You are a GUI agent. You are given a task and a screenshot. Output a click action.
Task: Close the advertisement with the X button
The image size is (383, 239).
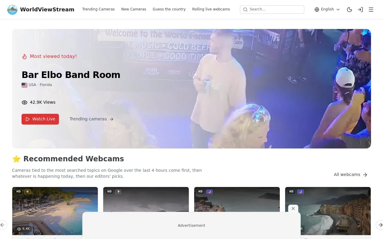[x=293, y=209]
